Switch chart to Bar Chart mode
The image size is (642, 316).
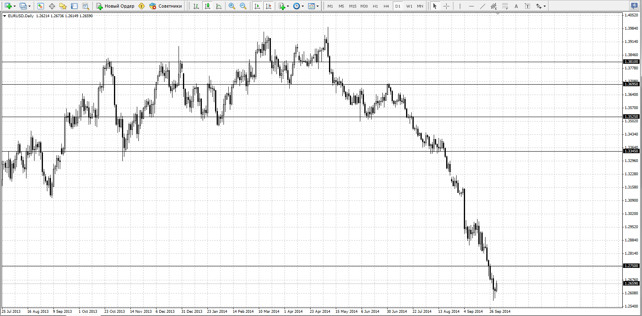pyautogui.click(x=196, y=6)
